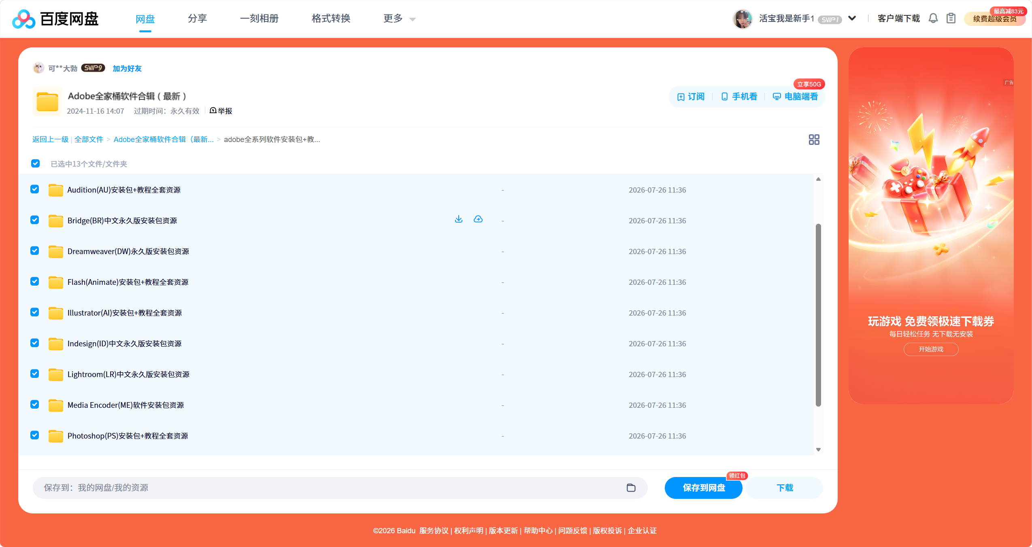Uncheck the Flash(Animate) folder checkbox
This screenshot has height=547, width=1032.
35,282
